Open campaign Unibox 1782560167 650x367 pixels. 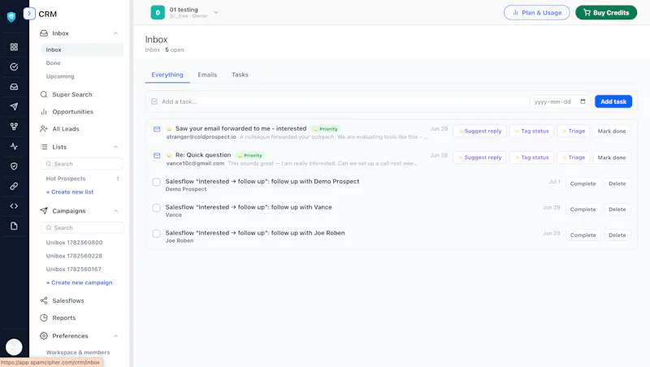click(x=73, y=270)
